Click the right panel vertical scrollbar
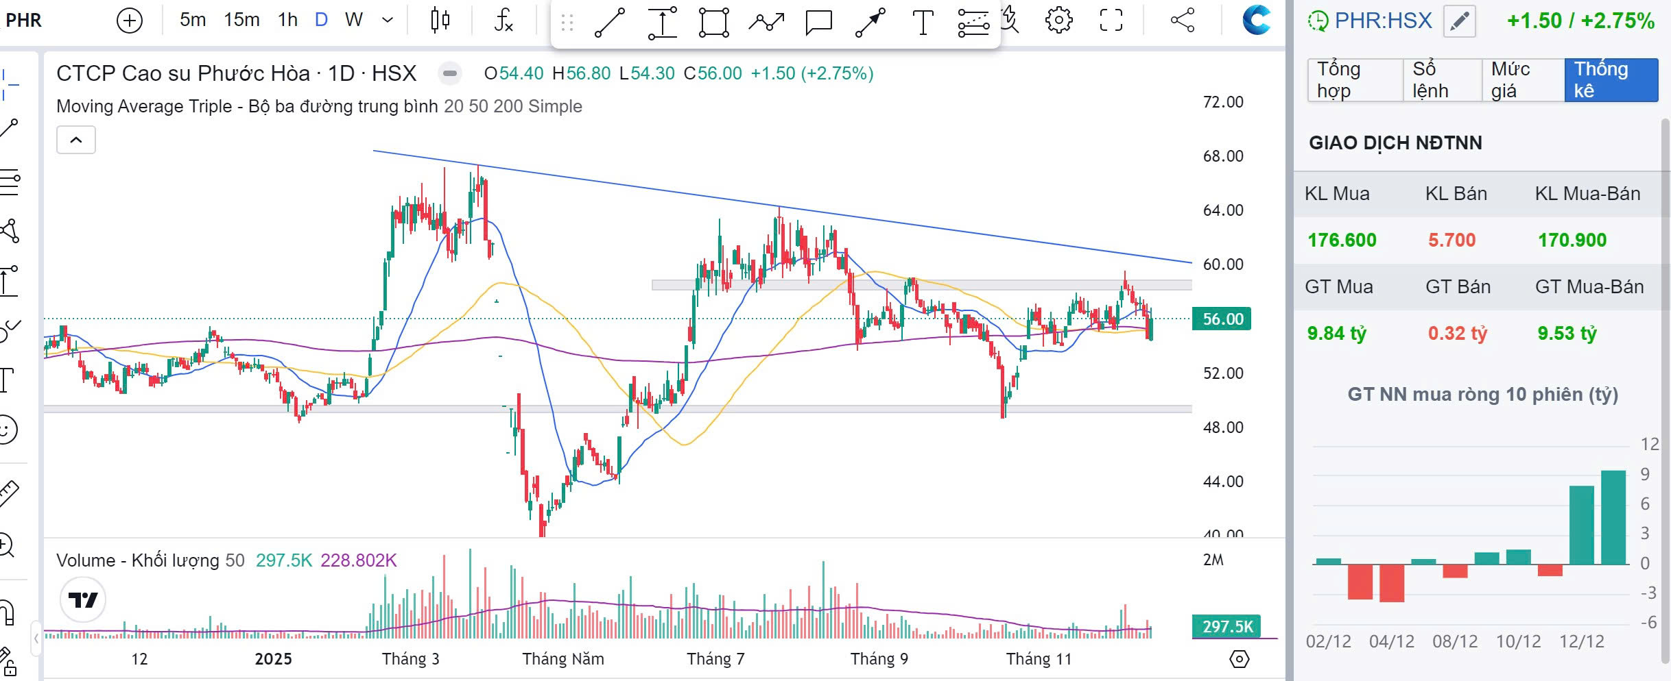 coord(1666,391)
